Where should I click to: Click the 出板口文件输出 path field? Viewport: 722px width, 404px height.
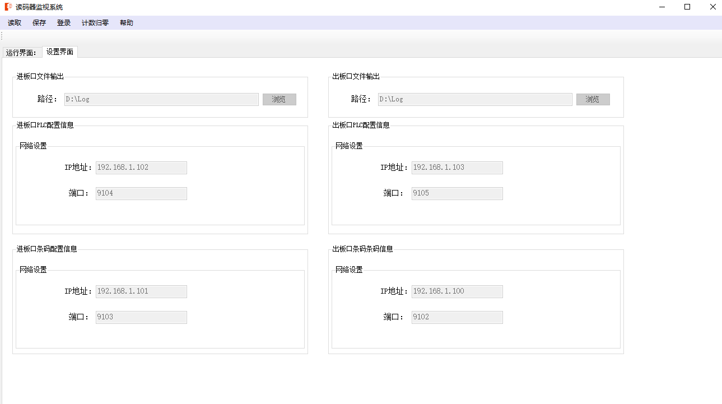click(x=475, y=99)
